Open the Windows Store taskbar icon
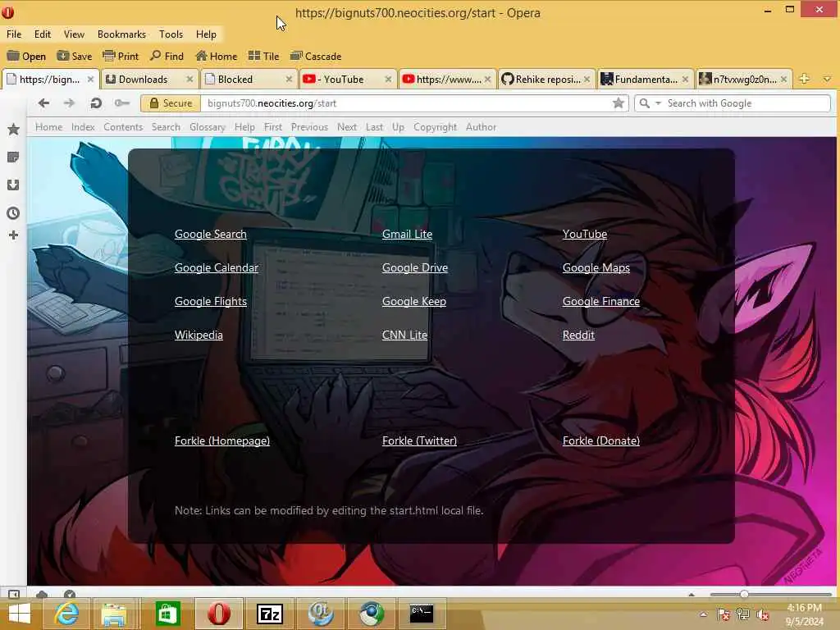 (167, 614)
